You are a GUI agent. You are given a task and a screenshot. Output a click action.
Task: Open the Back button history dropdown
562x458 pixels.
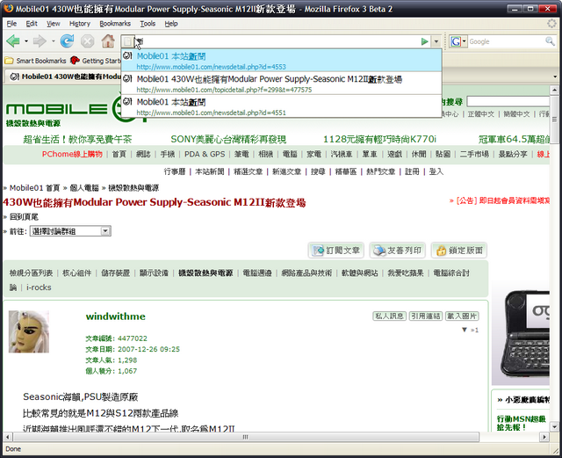point(26,41)
